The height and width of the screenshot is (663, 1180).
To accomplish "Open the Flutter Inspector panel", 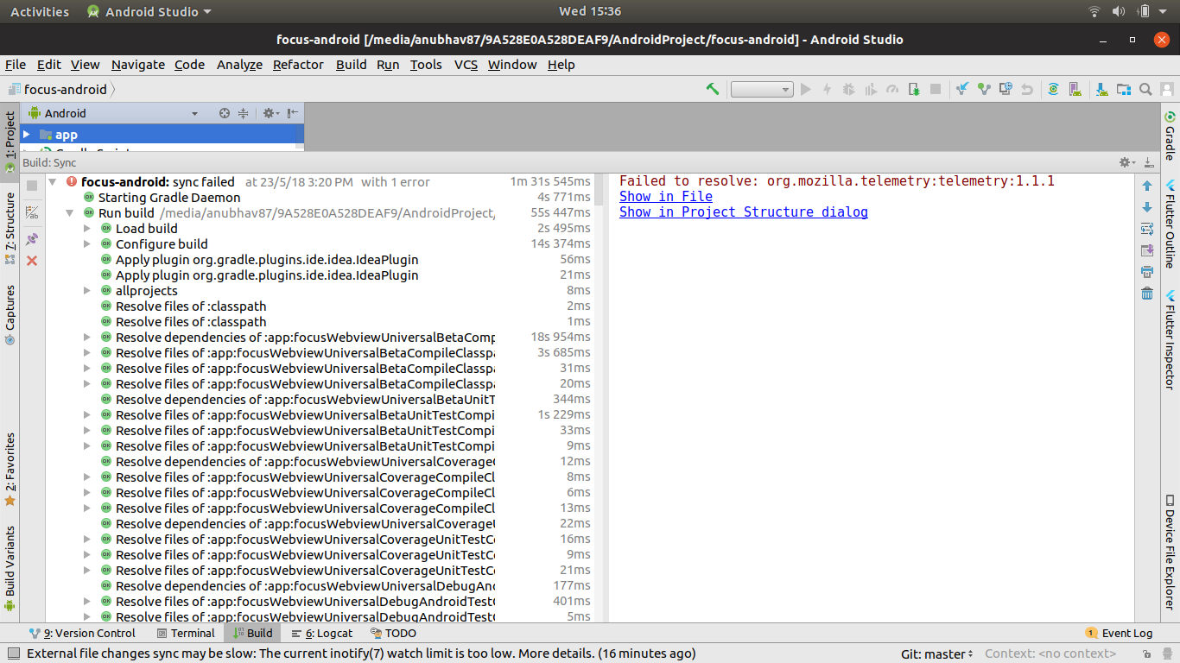I will click(1170, 337).
